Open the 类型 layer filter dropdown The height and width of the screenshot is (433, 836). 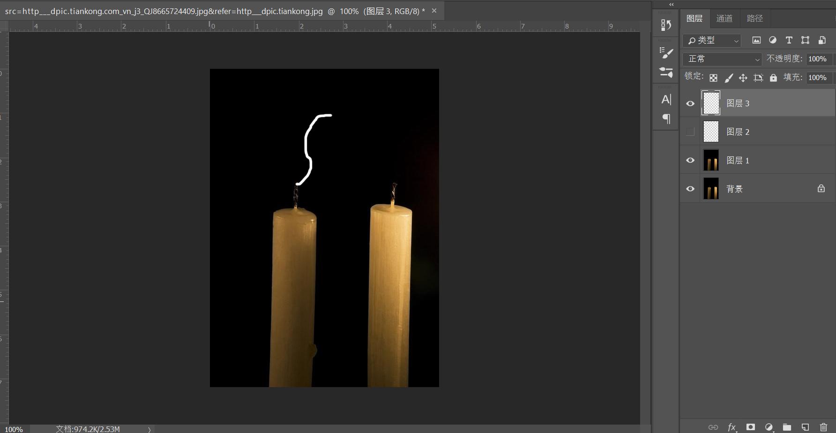tap(711, 41)
